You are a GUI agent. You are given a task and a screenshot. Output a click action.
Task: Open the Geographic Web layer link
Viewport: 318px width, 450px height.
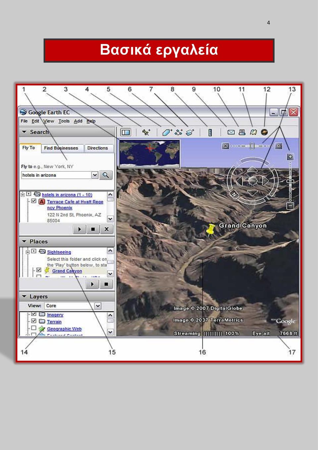click(64, 329)
